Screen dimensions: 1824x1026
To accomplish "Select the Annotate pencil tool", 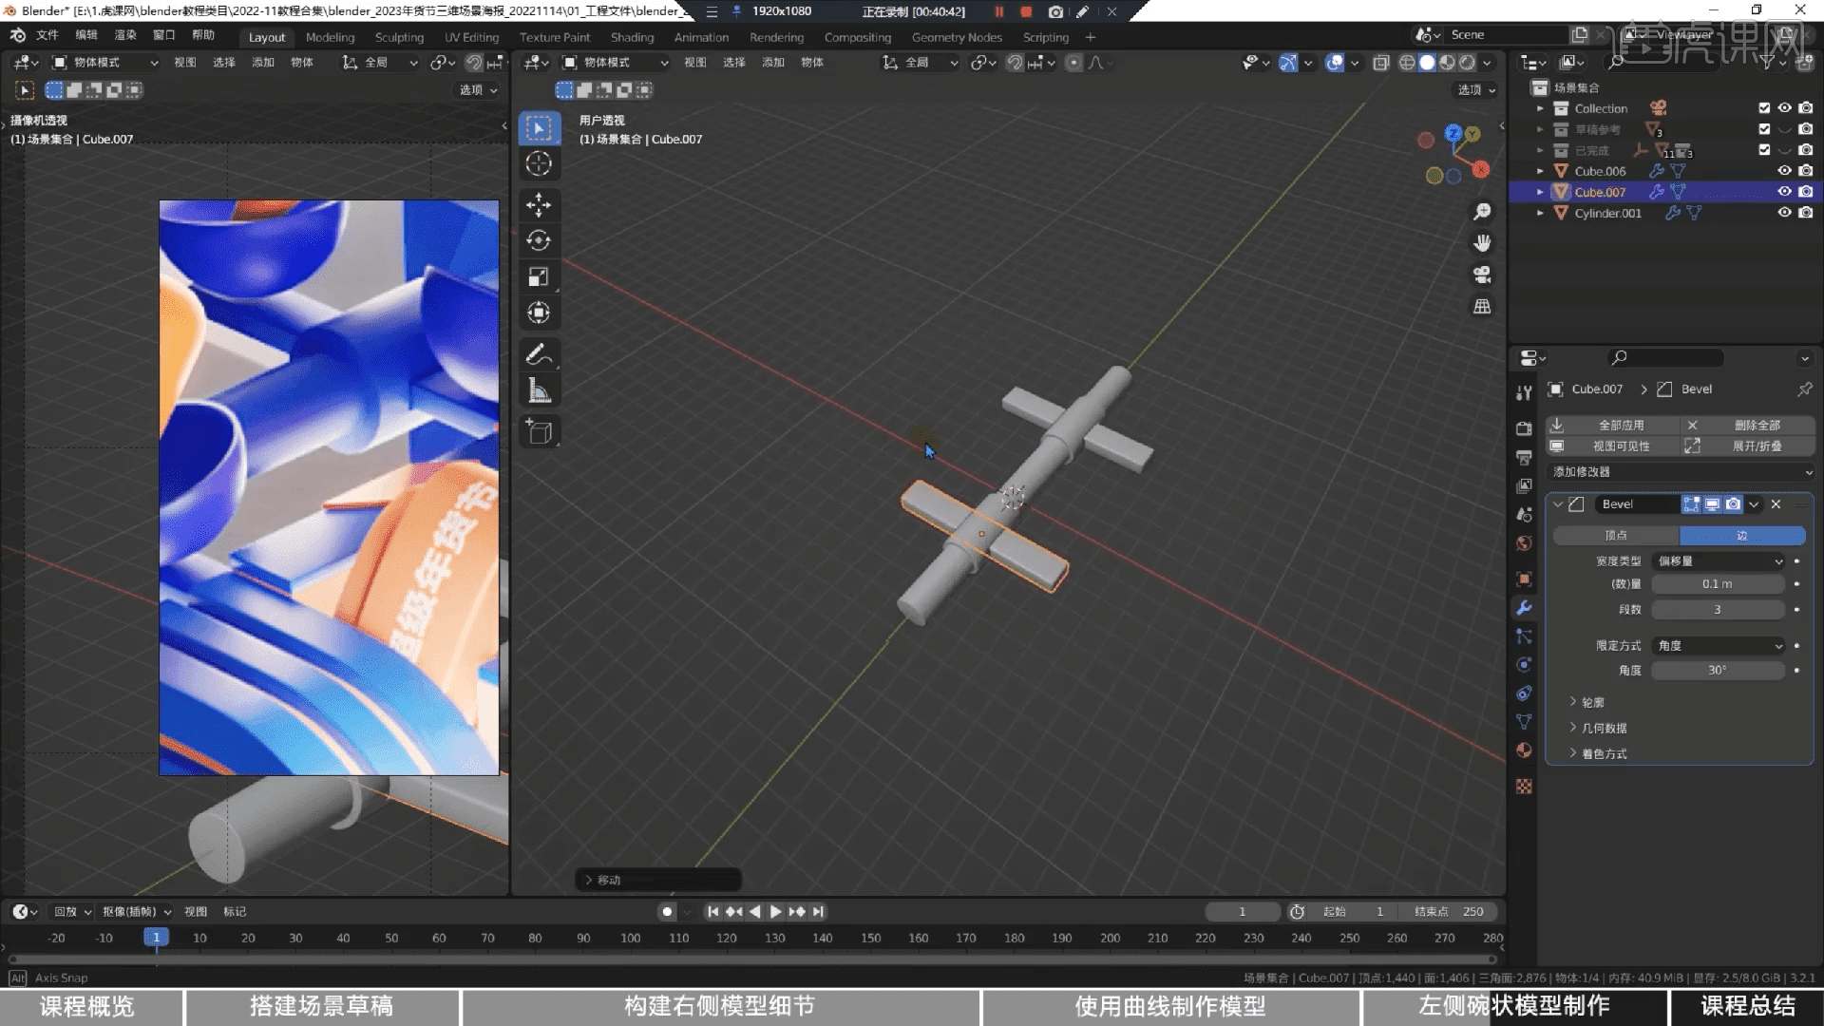I will click(x=539, y=354).
